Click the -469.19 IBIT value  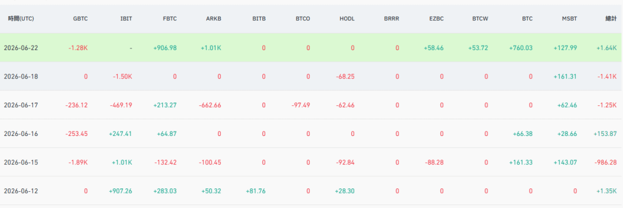[x=121, y=105]
